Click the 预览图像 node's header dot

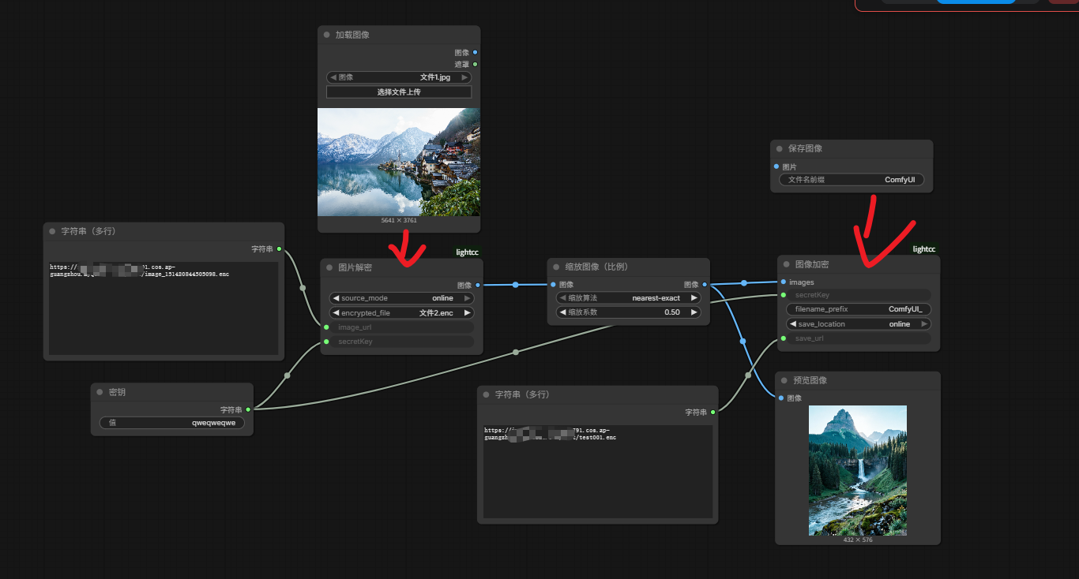784,380
